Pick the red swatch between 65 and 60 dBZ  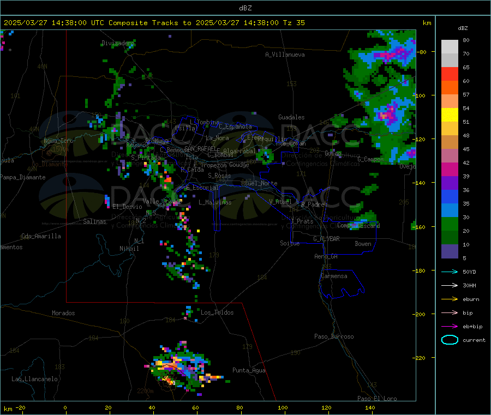(x=450, y=74)
